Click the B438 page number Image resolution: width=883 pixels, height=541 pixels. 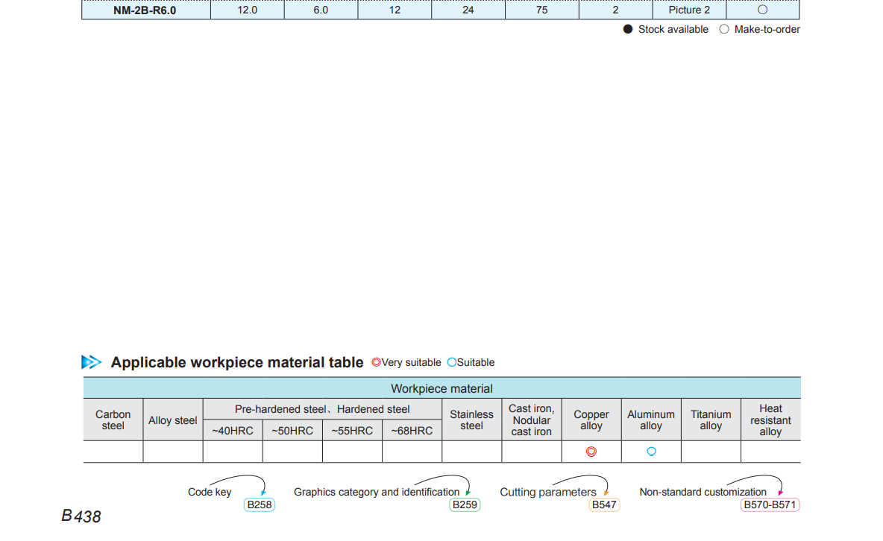tap(81, 516)
